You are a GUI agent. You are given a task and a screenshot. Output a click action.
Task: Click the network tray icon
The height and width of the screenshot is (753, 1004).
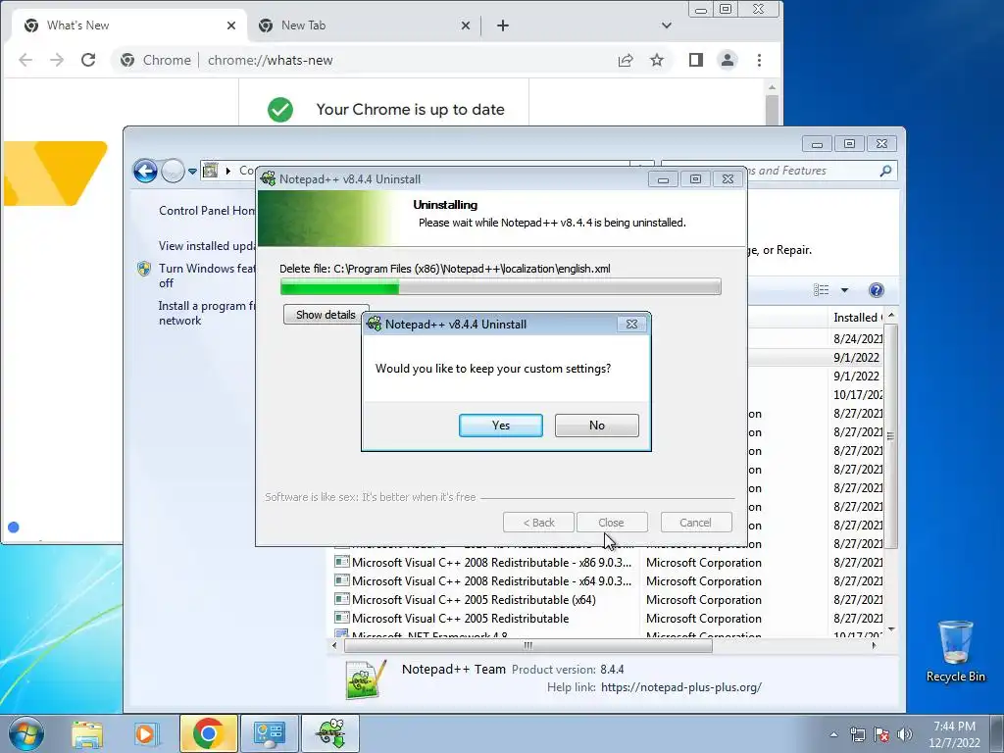point(857,734)
